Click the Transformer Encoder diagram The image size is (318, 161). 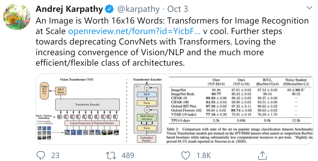[147, 110]
